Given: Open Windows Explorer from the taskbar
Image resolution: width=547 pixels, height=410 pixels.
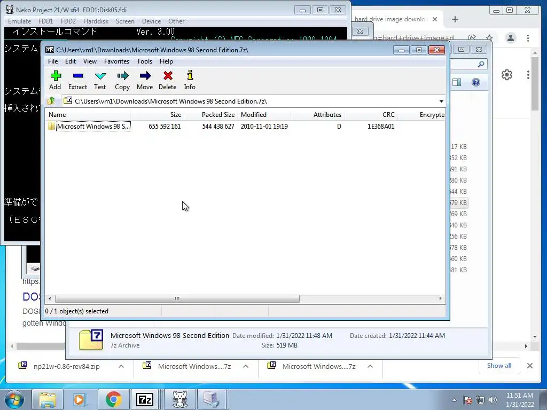Looking at the screenshot, I should (48, 399).
